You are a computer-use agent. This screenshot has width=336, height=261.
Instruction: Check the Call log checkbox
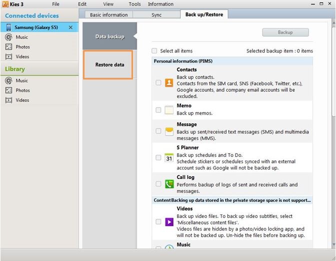click(158, 183)
